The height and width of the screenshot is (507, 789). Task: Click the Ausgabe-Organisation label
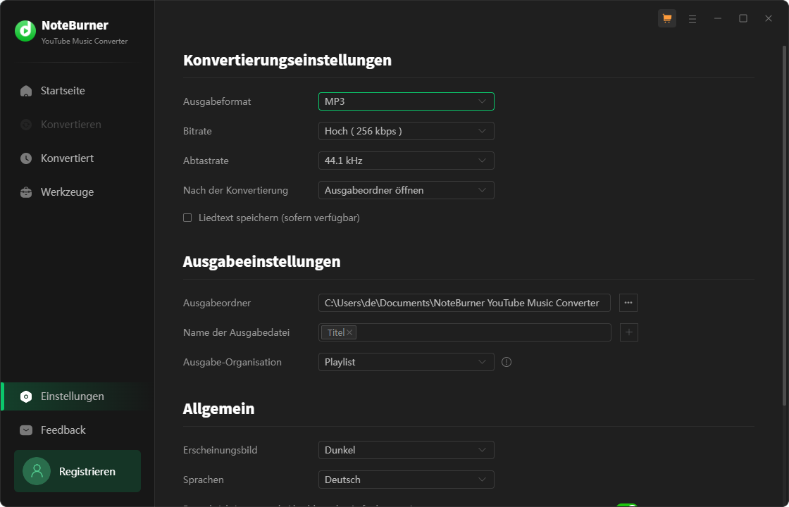(232, 362)
